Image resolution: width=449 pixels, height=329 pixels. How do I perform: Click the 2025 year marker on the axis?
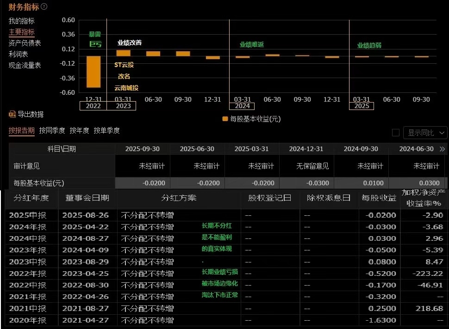(x=362, y=106)
